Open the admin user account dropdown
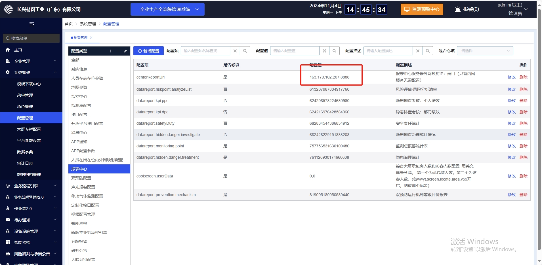Viewport: 542px width, 265px height. (x=513, y=9)
